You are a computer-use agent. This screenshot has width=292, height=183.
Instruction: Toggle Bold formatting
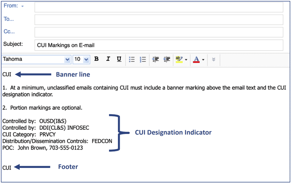click(96, 59)
